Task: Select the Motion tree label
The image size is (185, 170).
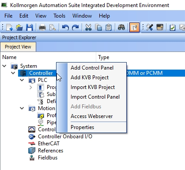Action: tap(46, 108)
